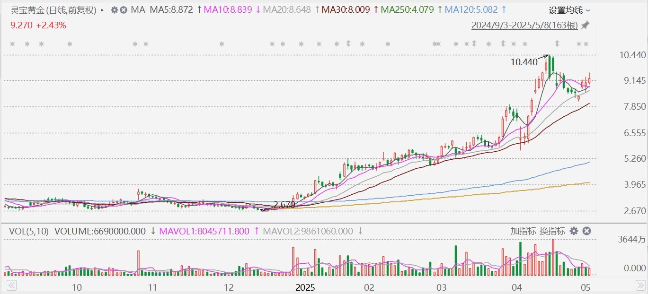648x294 pixels.
Task: Click the MA5:8.872 label
Action: pyautogui.click(x=171, y=9)
